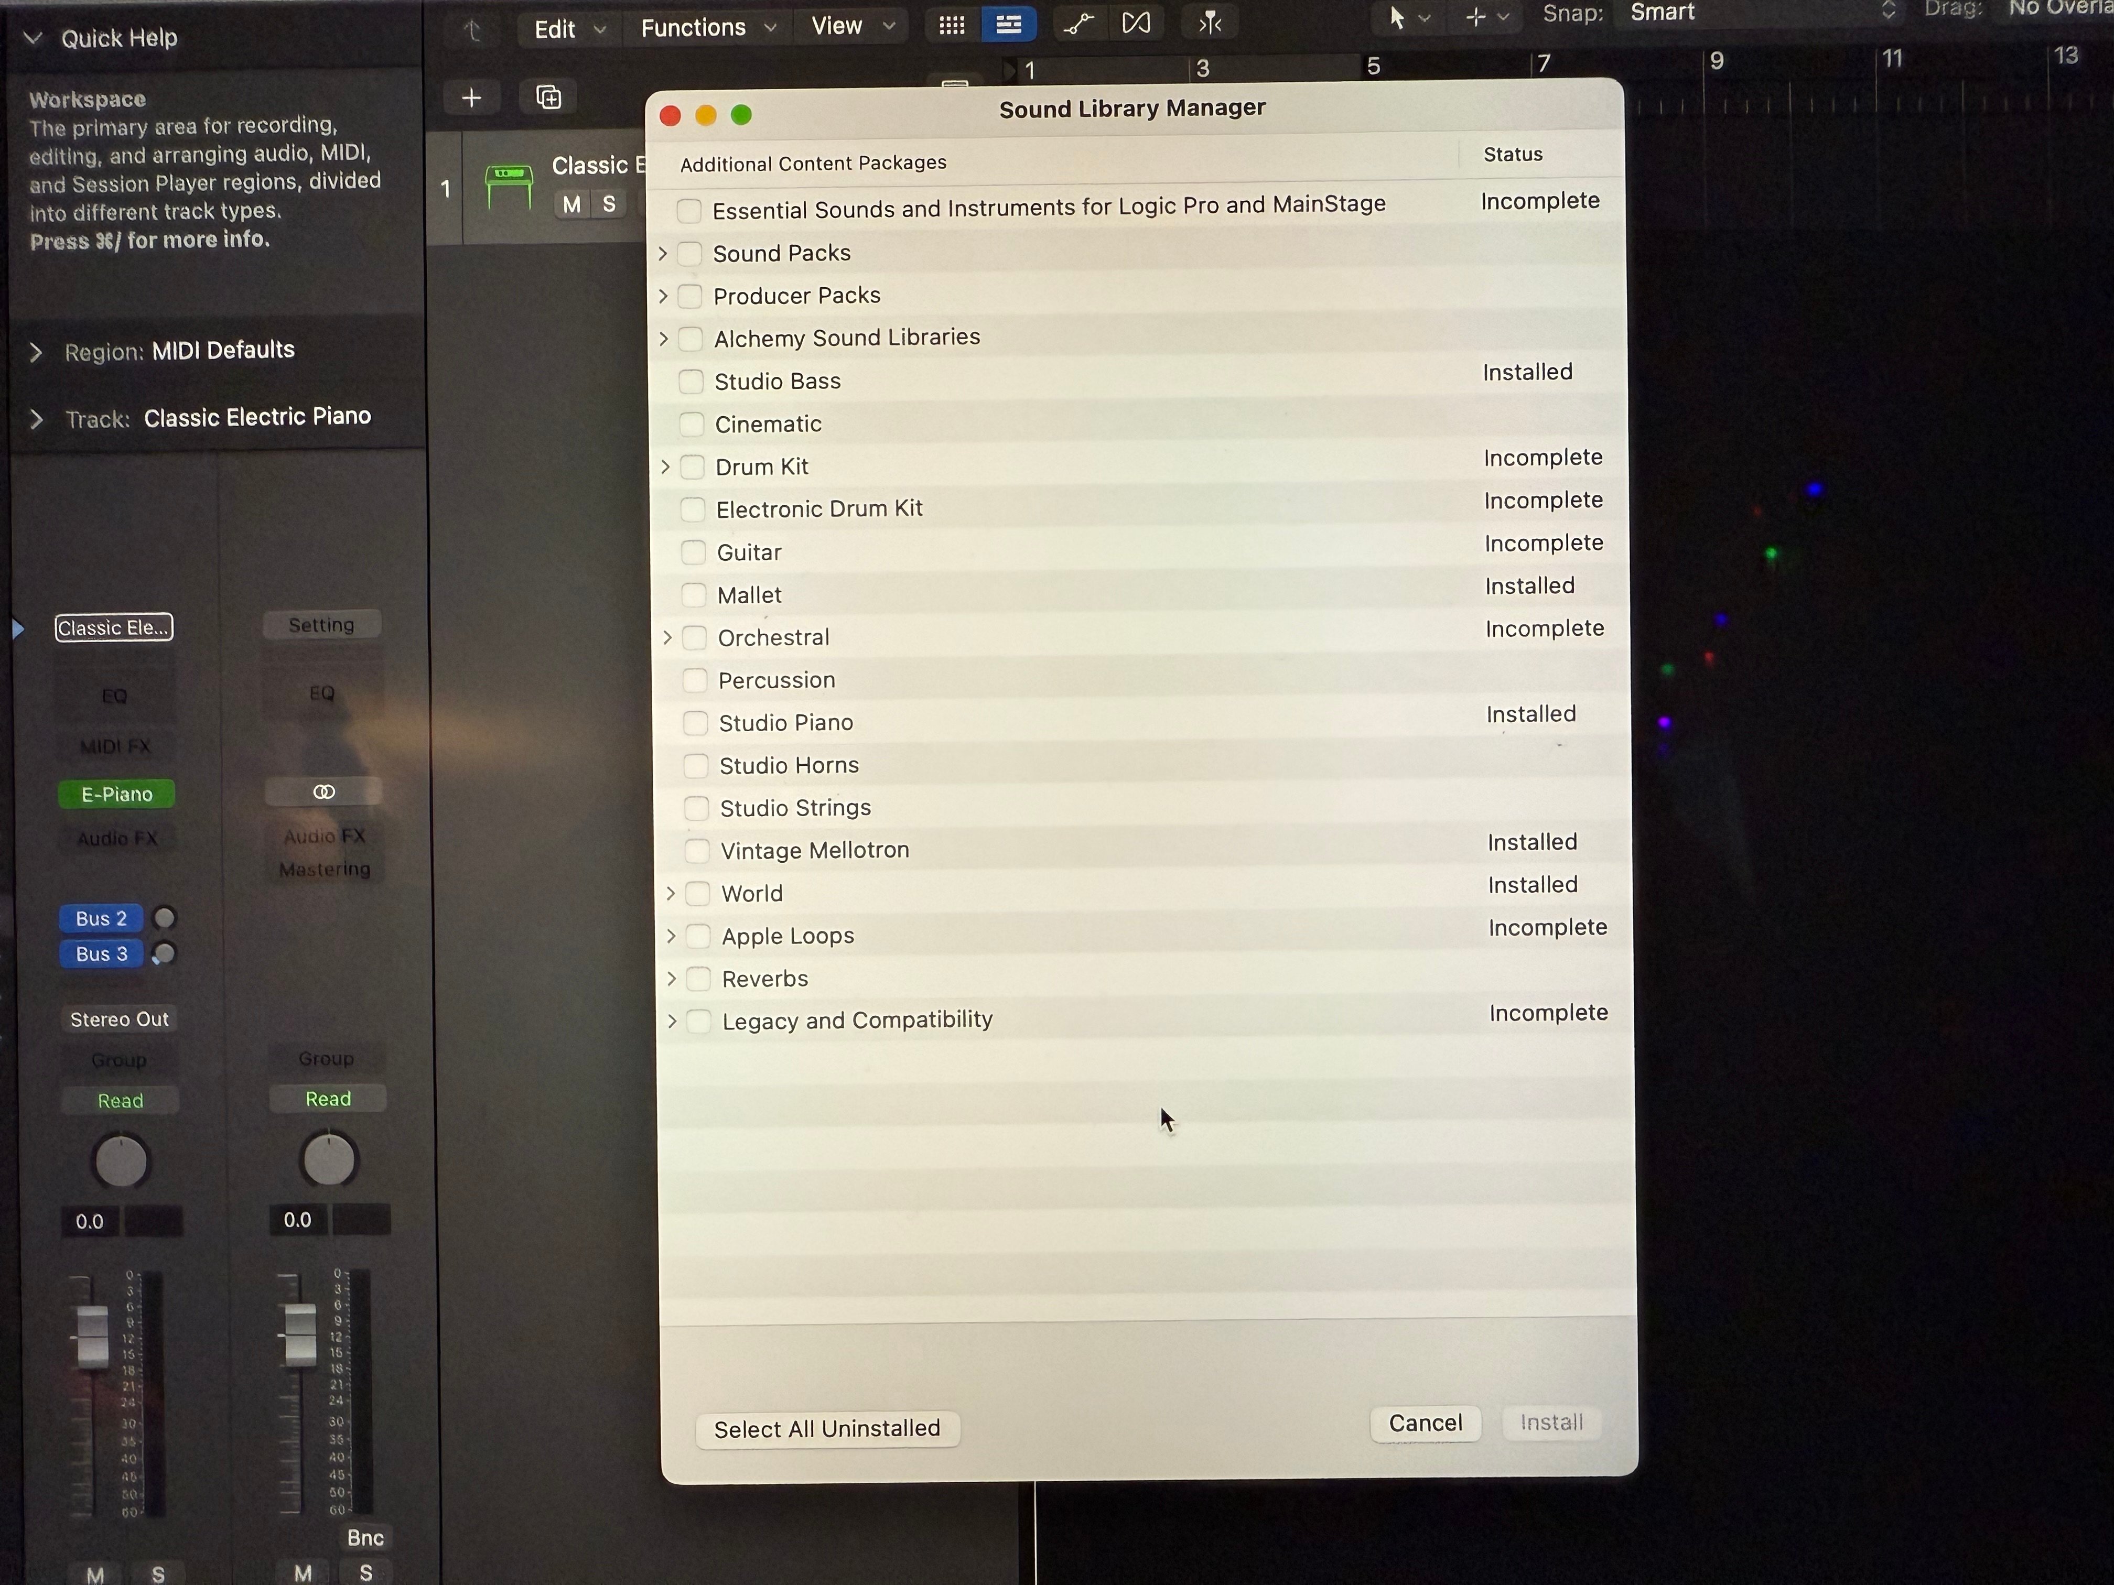Click the E-Piano instrument slot
The image size is (2114, 1585).
point(116,794)
